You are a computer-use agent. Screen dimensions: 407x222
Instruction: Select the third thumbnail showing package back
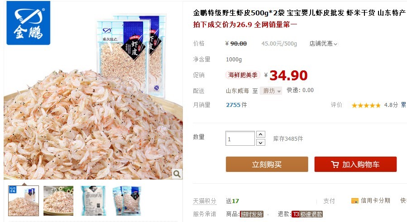click(x=93, y=201)
